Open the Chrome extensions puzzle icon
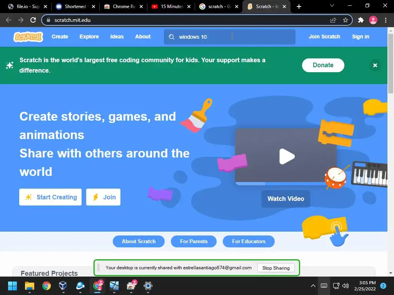The height and width of the screenshot is (295, 394). pos(361,20)
